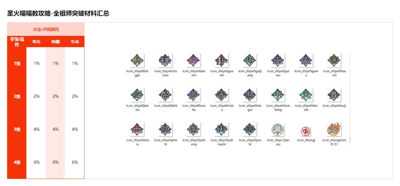Screen dimensions: 400x186
Task: Select the 攻击 column header
Action: coord(36,42)
